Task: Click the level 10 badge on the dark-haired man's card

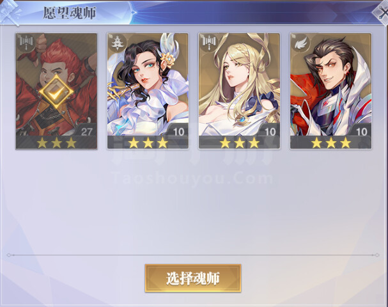Action: tap(362, 131)
